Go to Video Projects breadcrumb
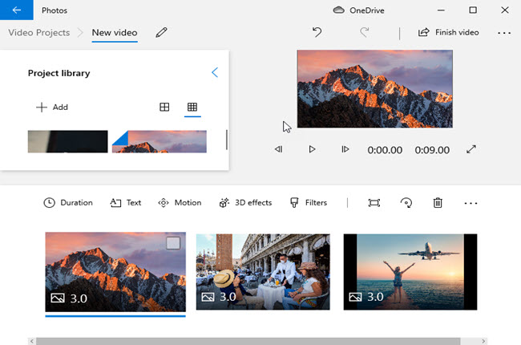Image resolution: width=521 pixels, height=345 pixels. [x=38, y=33]
